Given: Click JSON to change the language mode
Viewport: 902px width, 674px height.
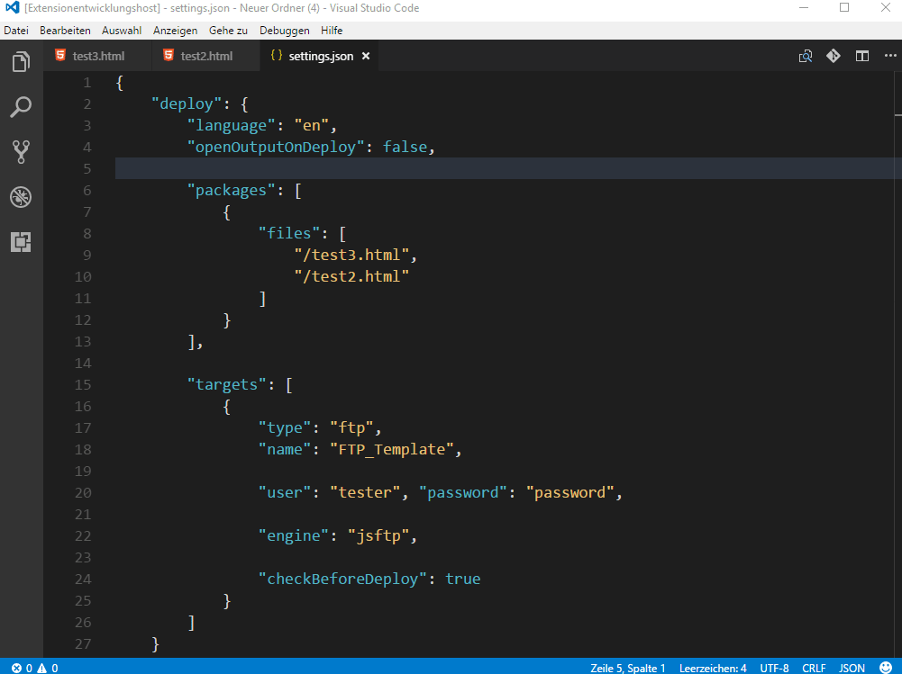Looking at the screenshot, I should 851,668.
